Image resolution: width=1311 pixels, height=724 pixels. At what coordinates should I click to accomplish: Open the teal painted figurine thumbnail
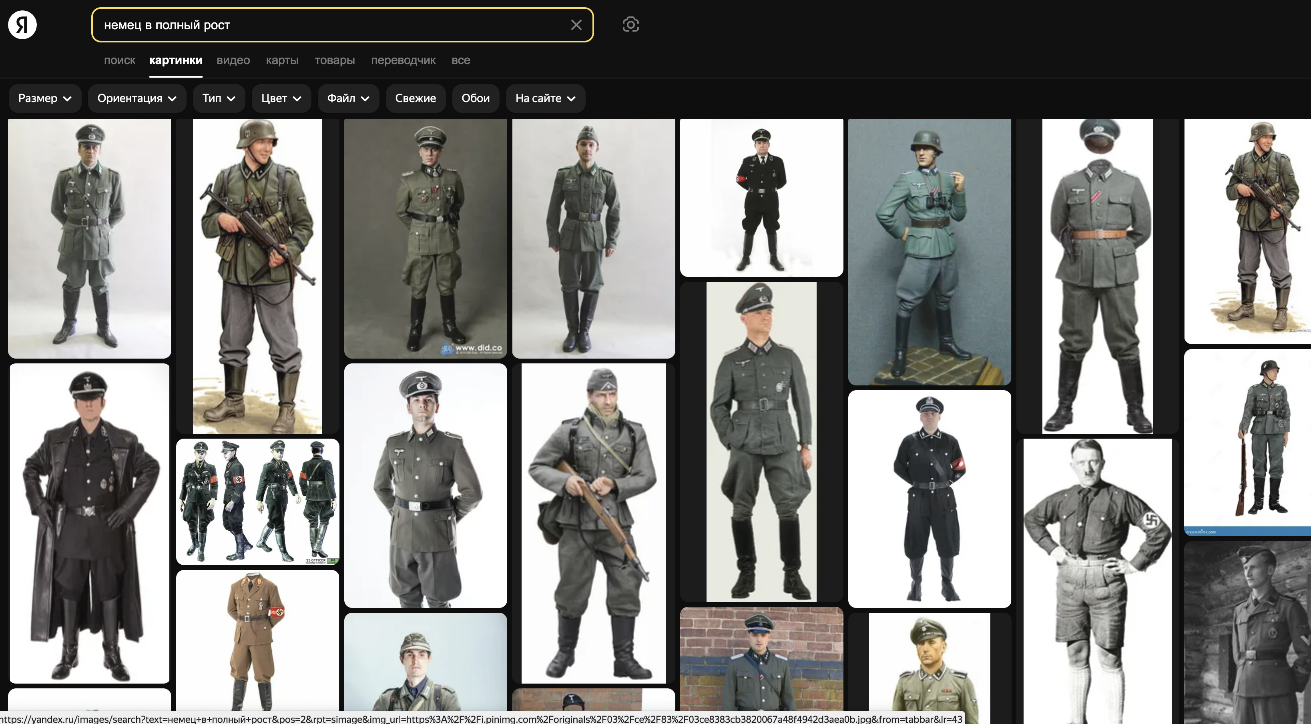(929, 252)
